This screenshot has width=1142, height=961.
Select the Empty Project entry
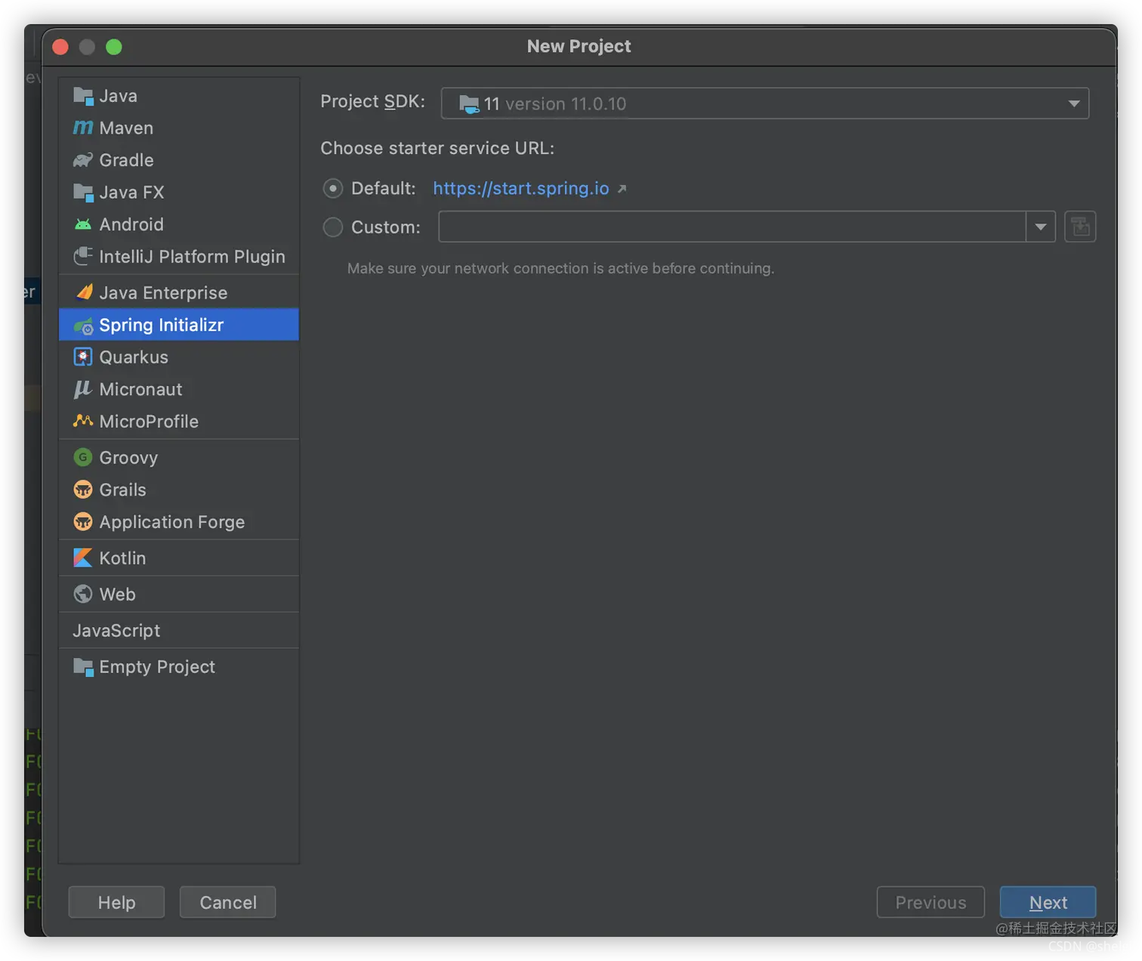179,666
